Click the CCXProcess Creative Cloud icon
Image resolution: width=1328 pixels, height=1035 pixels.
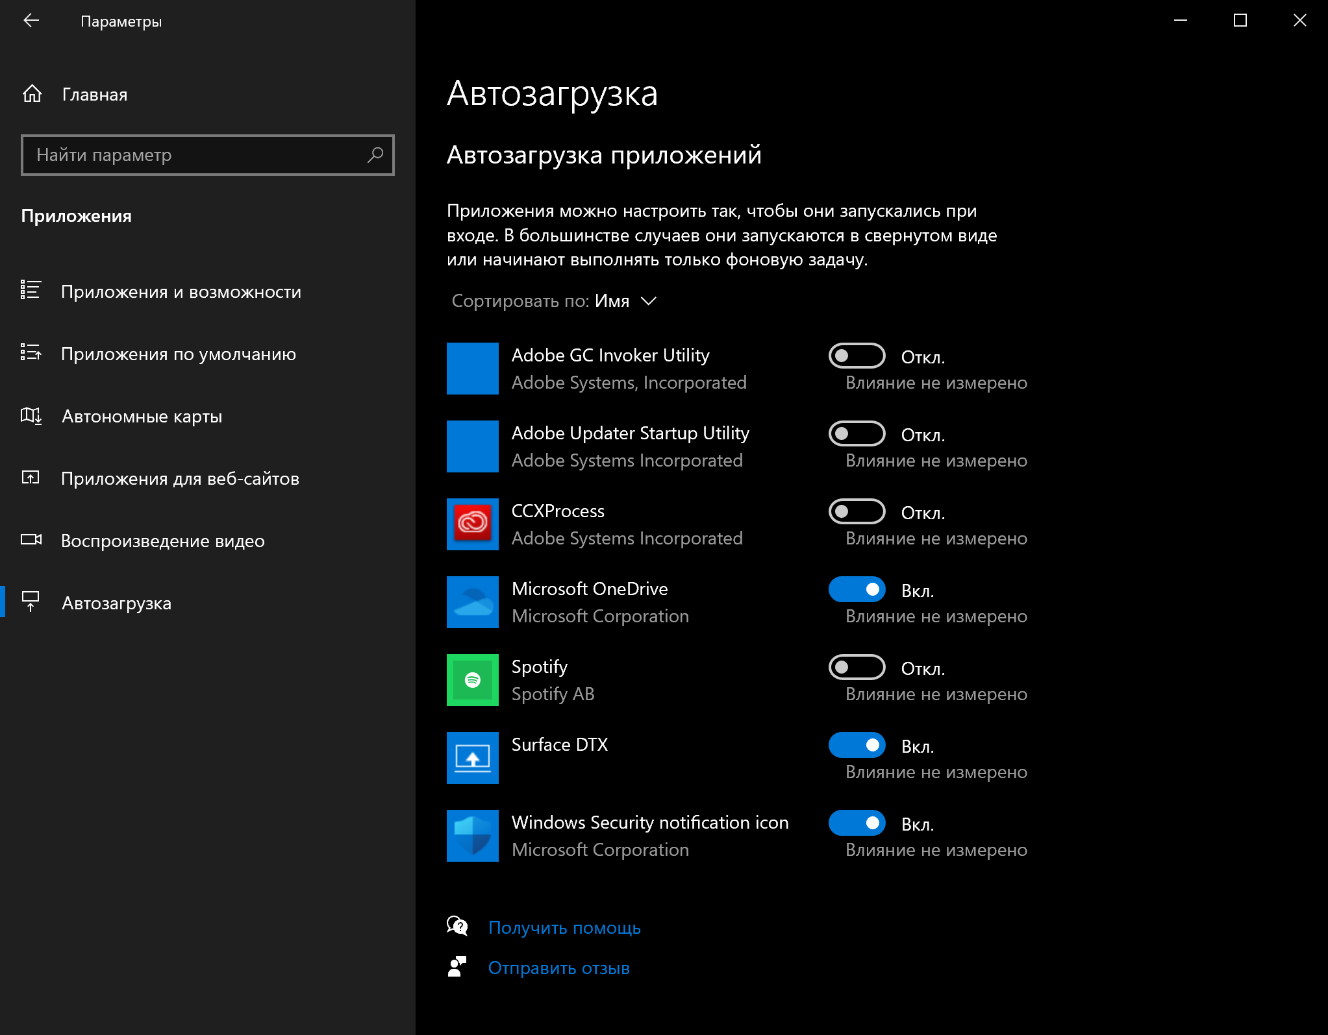[472, 524]
